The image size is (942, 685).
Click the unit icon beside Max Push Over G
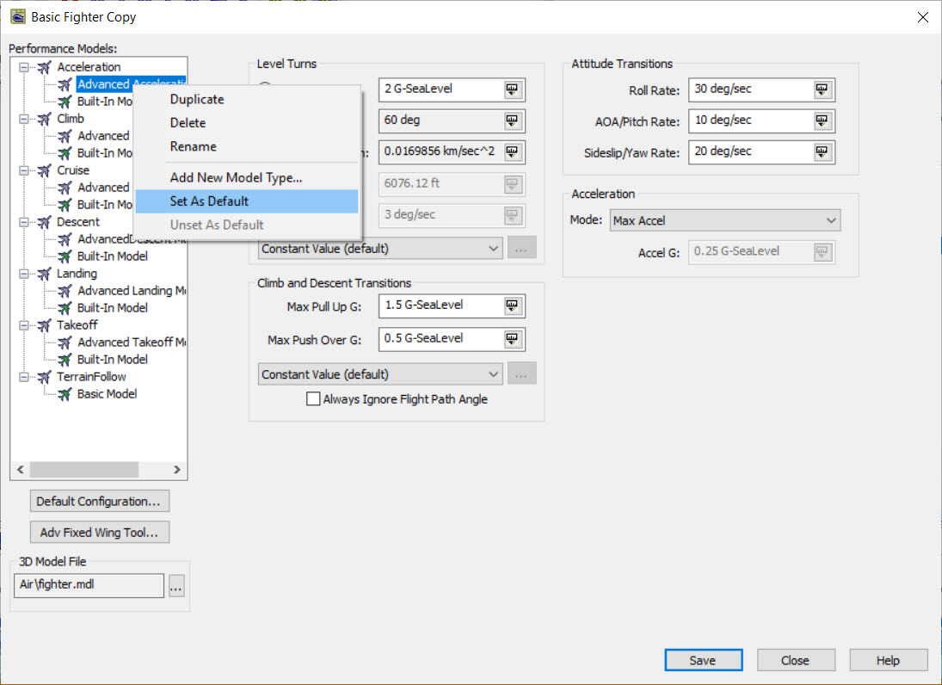click(x=512, y=340)
